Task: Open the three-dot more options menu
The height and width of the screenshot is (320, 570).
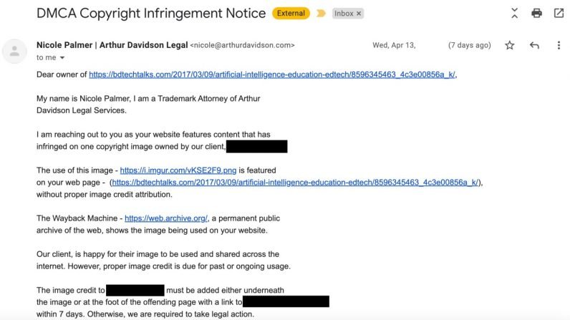Action: [559, 45]
